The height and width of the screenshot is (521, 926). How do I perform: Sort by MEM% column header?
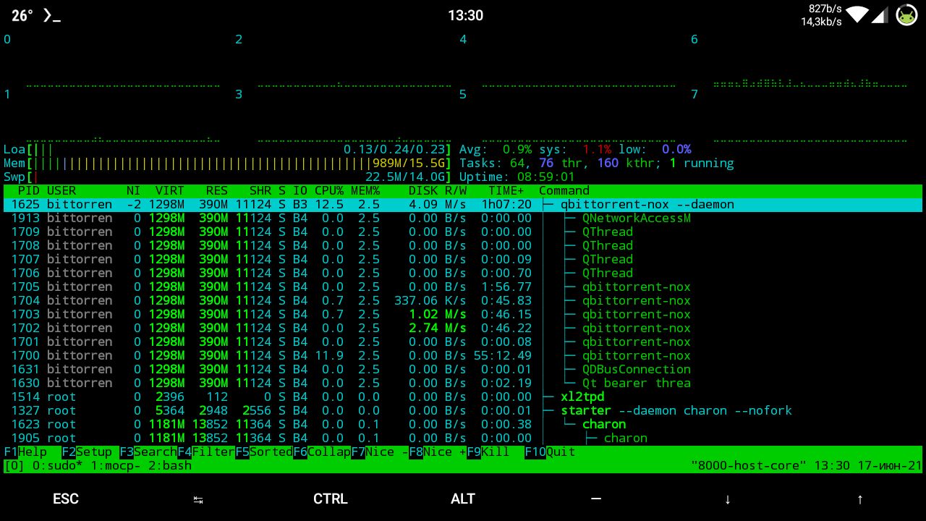click(365, 190)
